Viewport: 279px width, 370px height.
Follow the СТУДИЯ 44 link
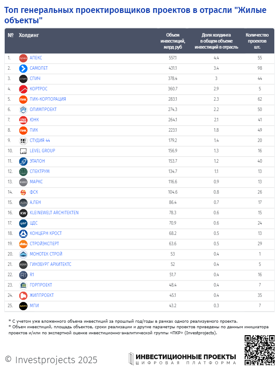(40, 140)
